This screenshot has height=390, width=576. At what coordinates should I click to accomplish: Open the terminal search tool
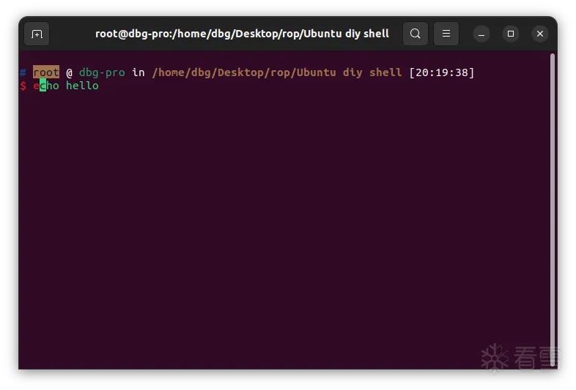point(415,34)
